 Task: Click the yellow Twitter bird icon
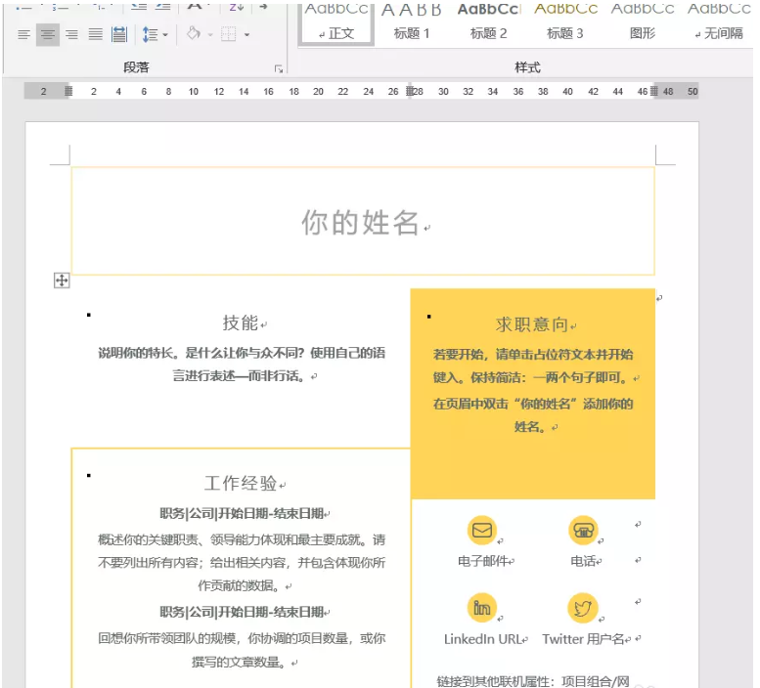pyautogui.click(x=583, y=608)
